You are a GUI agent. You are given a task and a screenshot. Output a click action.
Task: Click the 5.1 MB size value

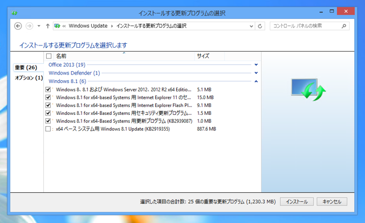204,89
